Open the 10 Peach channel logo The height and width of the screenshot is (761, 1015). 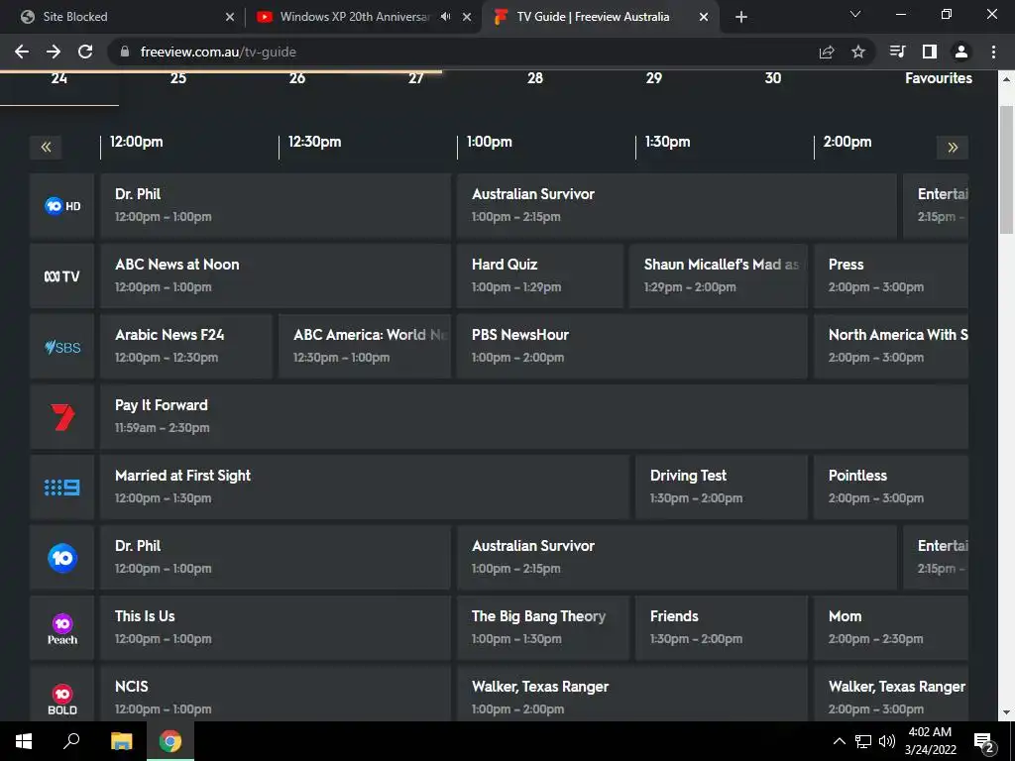tap(62, 628)
